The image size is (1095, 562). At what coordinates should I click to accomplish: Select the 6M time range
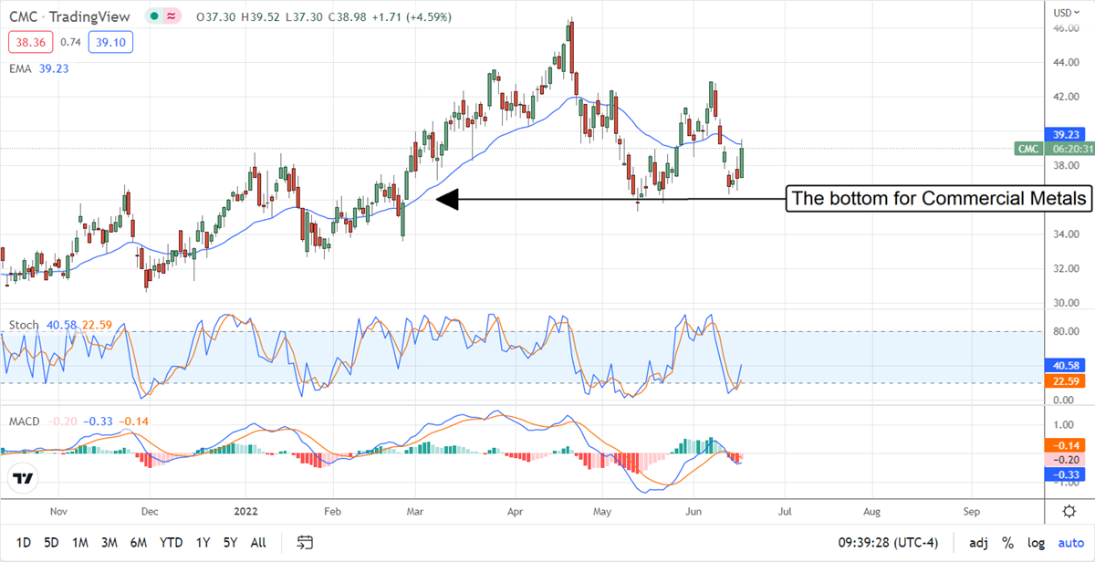click(x=139, y=543)
